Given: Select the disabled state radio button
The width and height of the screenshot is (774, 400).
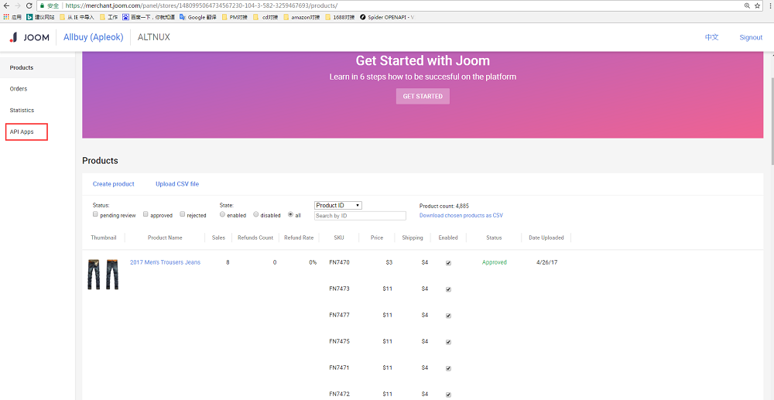Looking at the screenshot, I should [x=256, y=214].
